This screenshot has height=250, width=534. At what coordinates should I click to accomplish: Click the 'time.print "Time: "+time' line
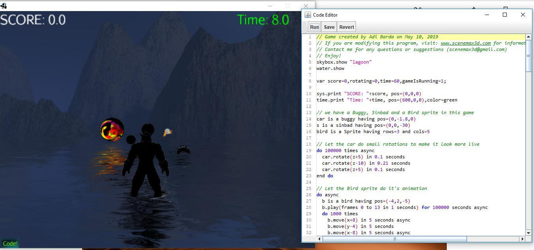[x=387, y=100]
